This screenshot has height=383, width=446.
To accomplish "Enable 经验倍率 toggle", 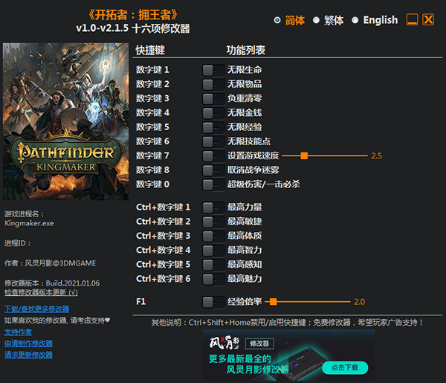I will [213, 302].
